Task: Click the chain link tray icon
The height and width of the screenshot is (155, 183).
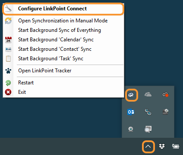Action: (148, 112)
